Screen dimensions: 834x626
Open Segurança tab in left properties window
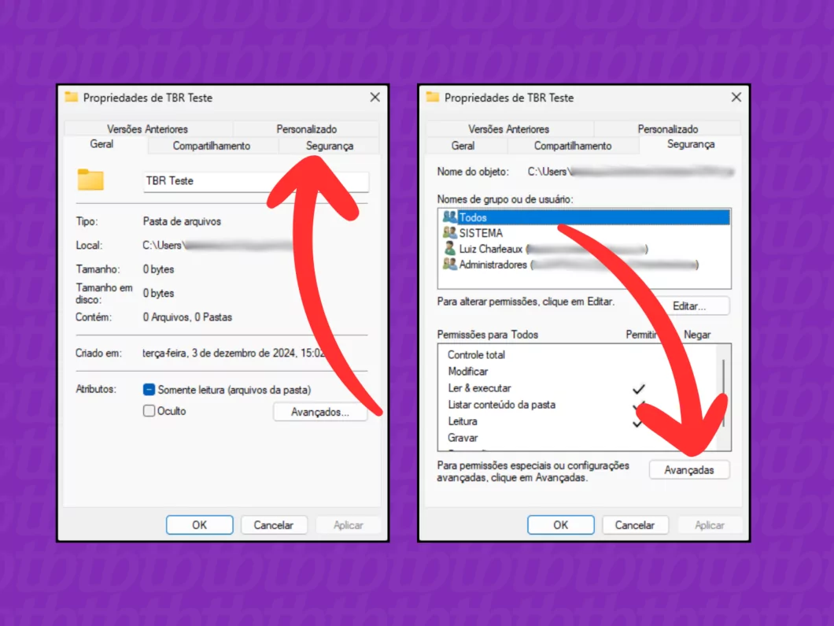[x=329, y=146]
